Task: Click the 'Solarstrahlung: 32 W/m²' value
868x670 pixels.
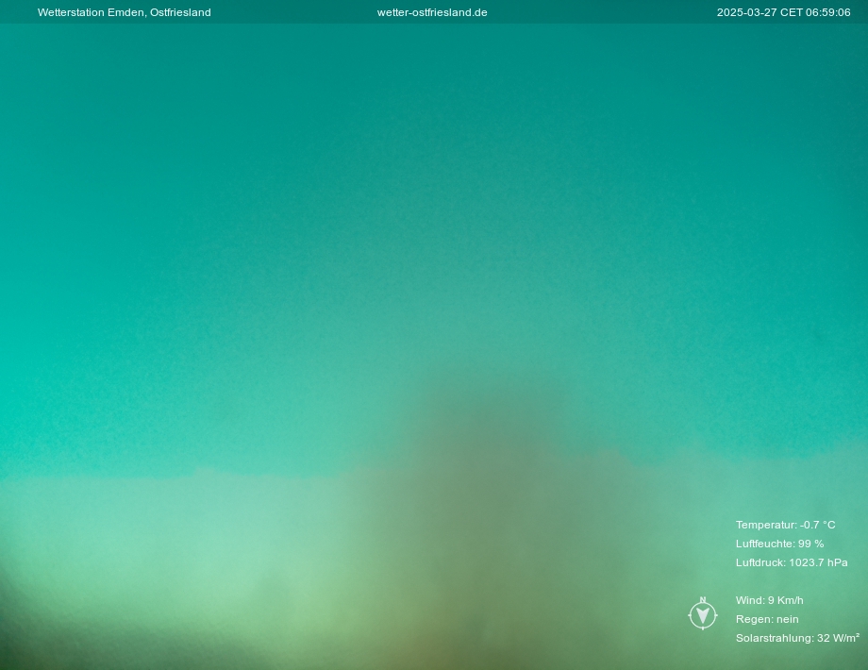Action: coord(797,638)
